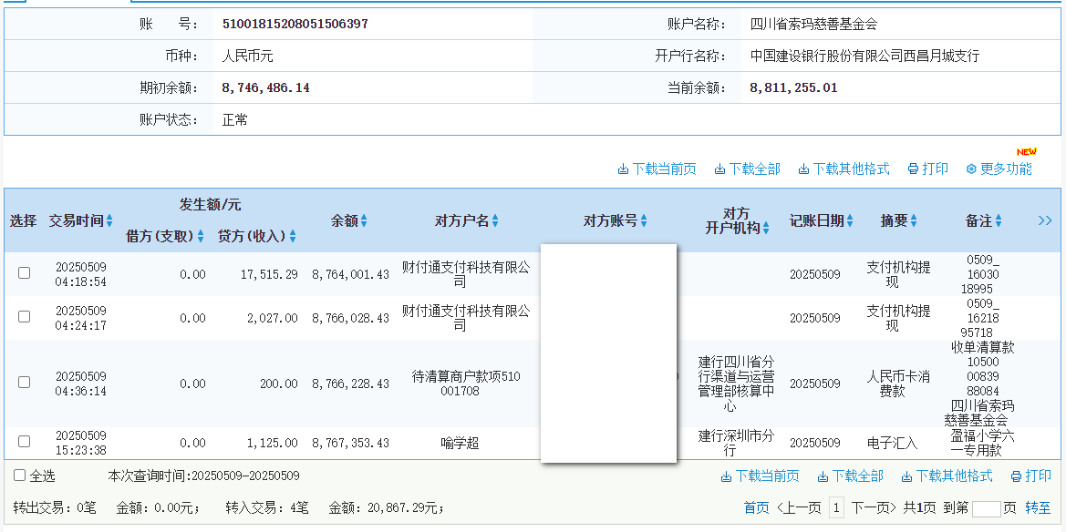Click summary 电子汇入

pyautogui.click(x=892, y=443)
